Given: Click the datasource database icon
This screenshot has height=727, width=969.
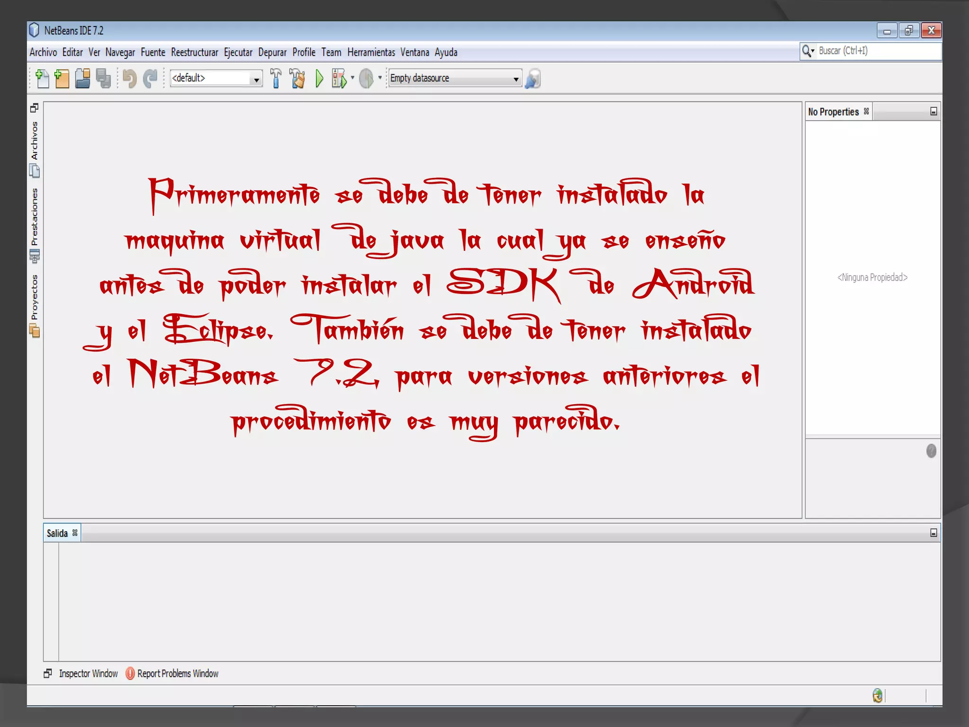Looking at the screenshot, I should (x=533, y=79).
